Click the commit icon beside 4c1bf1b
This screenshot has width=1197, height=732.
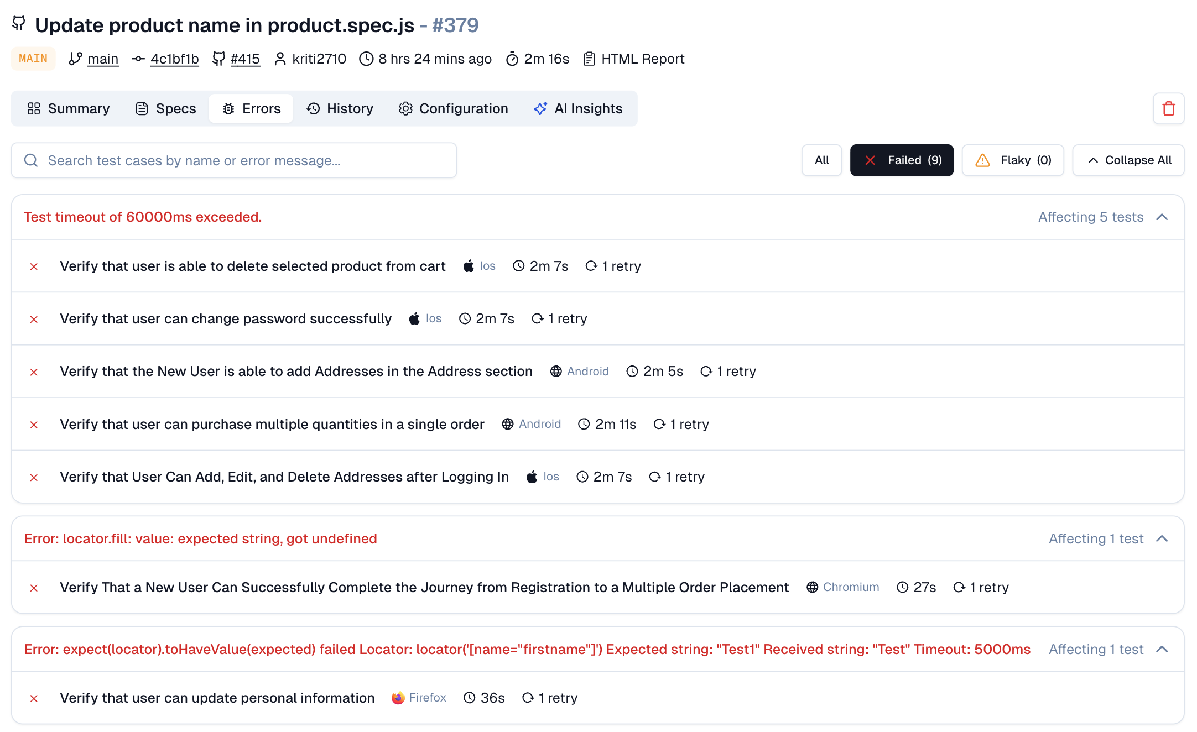click(138, 59)
